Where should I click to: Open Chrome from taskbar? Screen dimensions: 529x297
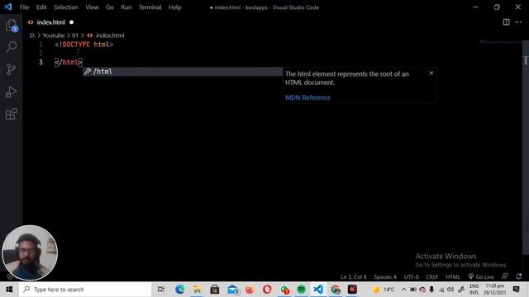pyautogui.click(x=336, y=290)
